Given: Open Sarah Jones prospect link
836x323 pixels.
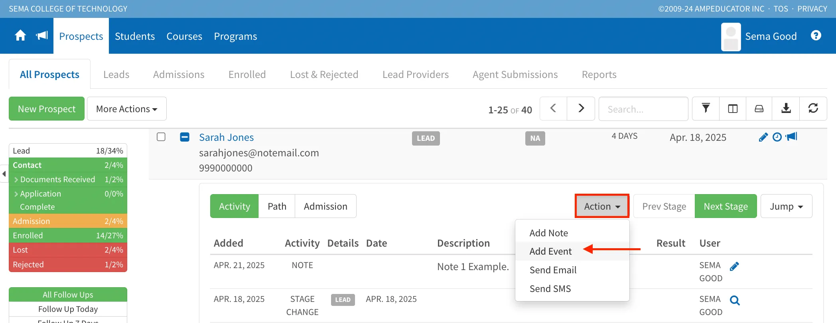Looking at the screenshot, I should (226, 137).
